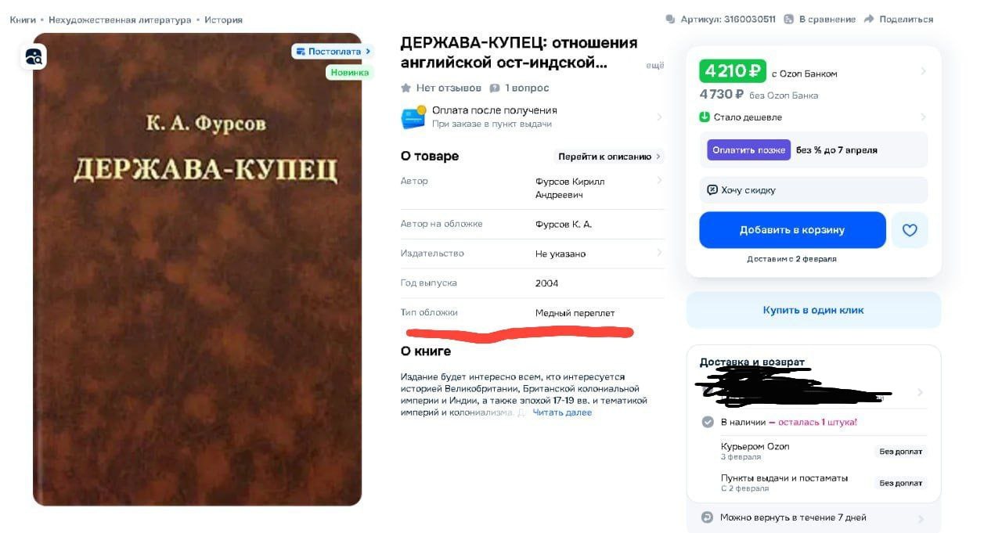Open Читать далее link

click(562, 412)
